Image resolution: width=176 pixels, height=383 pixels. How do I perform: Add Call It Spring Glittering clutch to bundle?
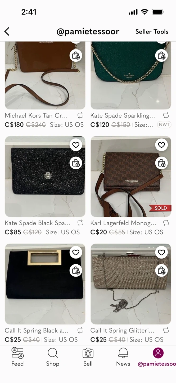(161, 270)
